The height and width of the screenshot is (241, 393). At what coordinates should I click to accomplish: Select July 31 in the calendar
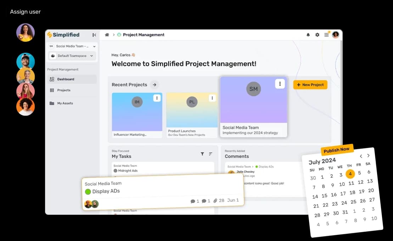345,212
